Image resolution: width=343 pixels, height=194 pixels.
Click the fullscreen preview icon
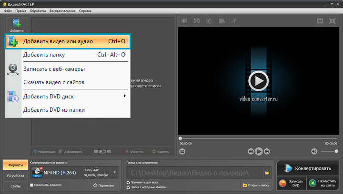[332, 21]
